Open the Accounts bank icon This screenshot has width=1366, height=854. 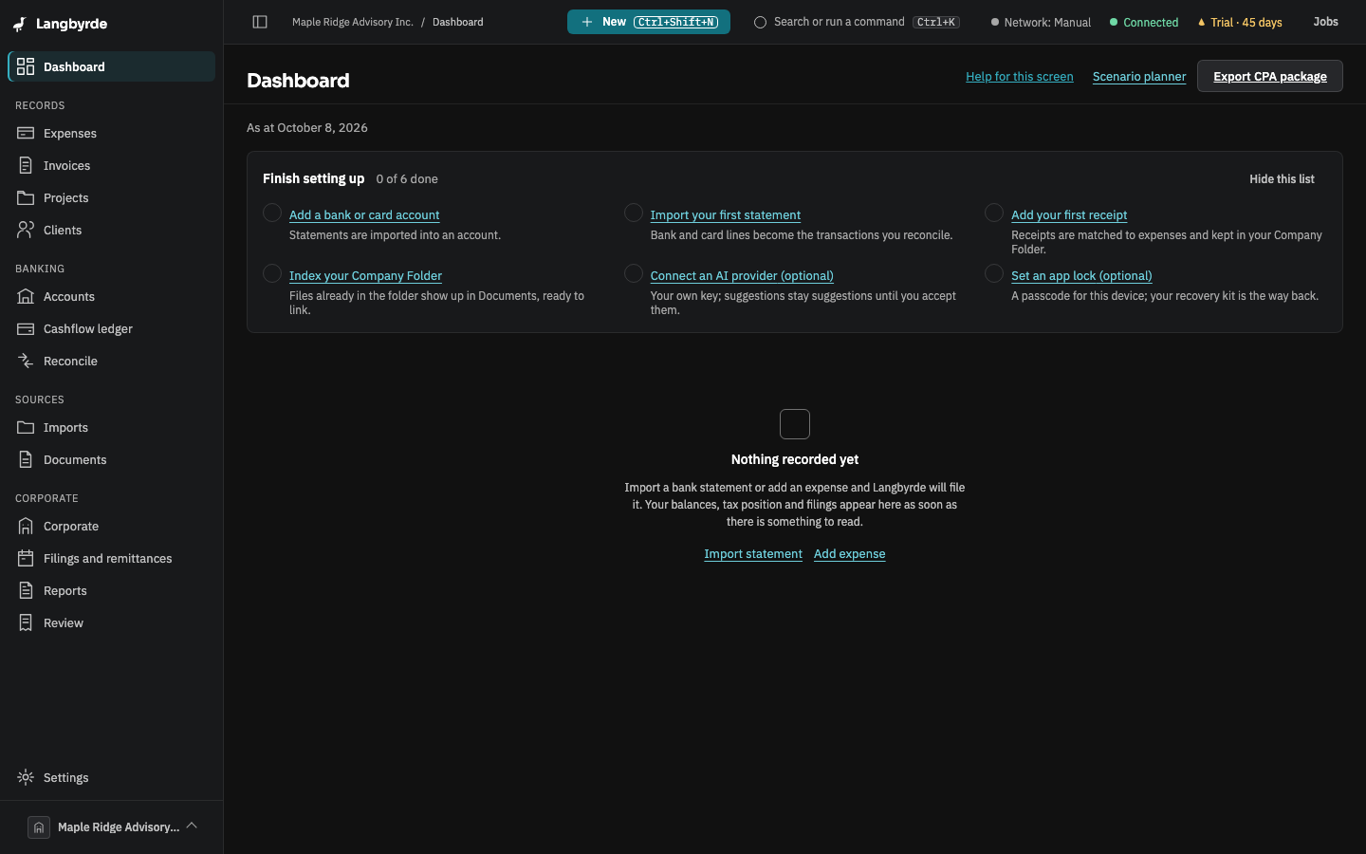26,296
